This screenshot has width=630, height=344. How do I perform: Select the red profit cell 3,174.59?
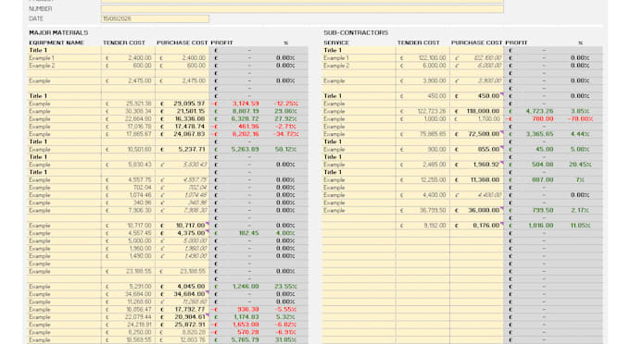pos(246,104)
